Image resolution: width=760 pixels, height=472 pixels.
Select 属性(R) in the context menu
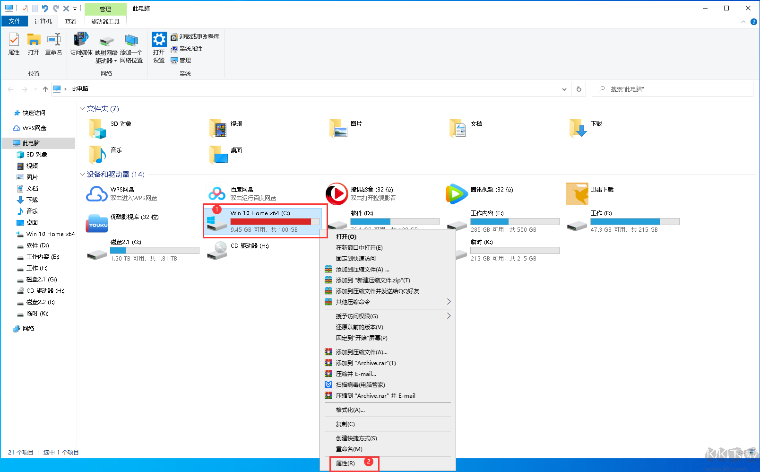coord(345,463)
